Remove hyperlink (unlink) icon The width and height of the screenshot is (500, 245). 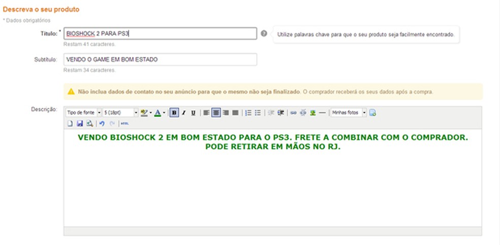pos(303,113)
